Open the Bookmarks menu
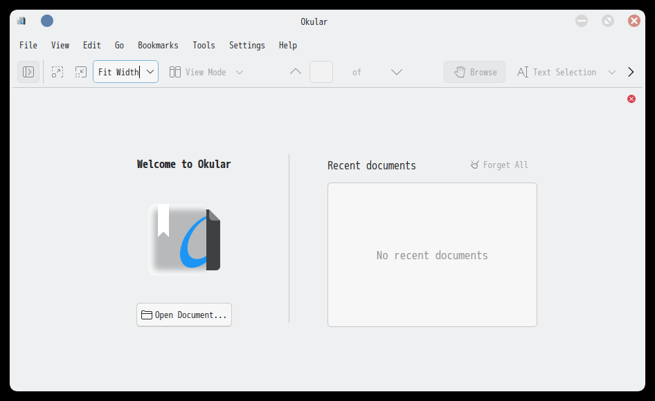Viewport: 655px width, 401px height. click(158, 45)
